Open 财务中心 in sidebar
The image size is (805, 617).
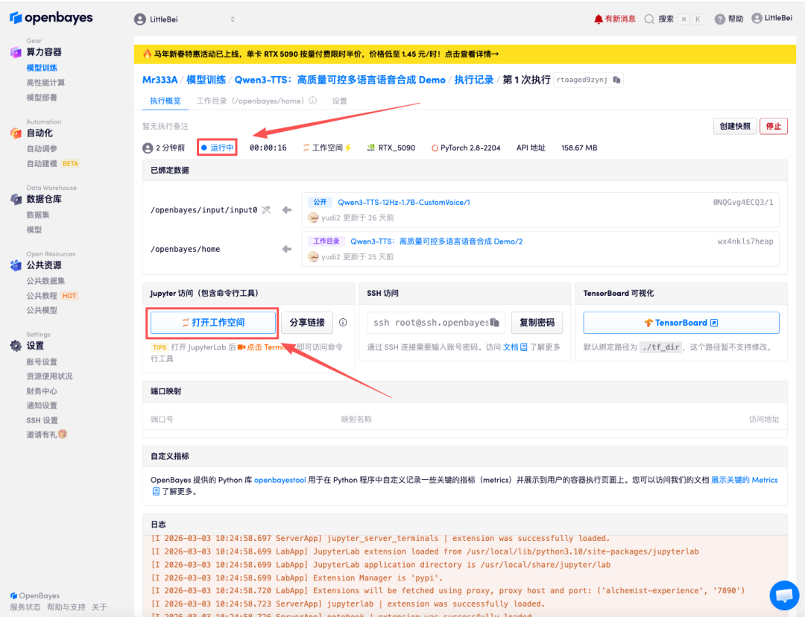click(42, 391)
